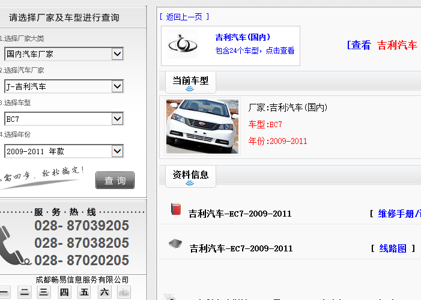The width and height of the screenshot is (421, 300).
Task: Click the 五 button at bottom
Action: pos(84,292)
